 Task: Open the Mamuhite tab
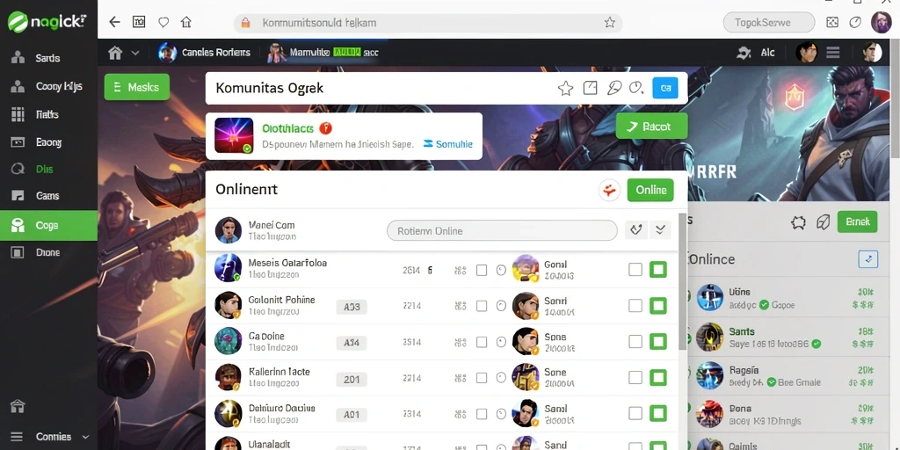(323, 52)
